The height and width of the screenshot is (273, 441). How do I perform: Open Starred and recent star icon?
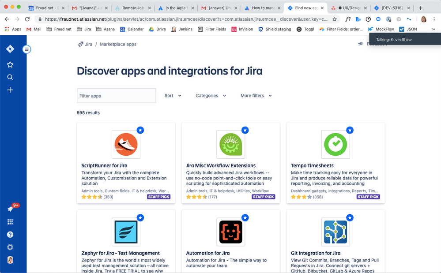(x=10, y=64)
